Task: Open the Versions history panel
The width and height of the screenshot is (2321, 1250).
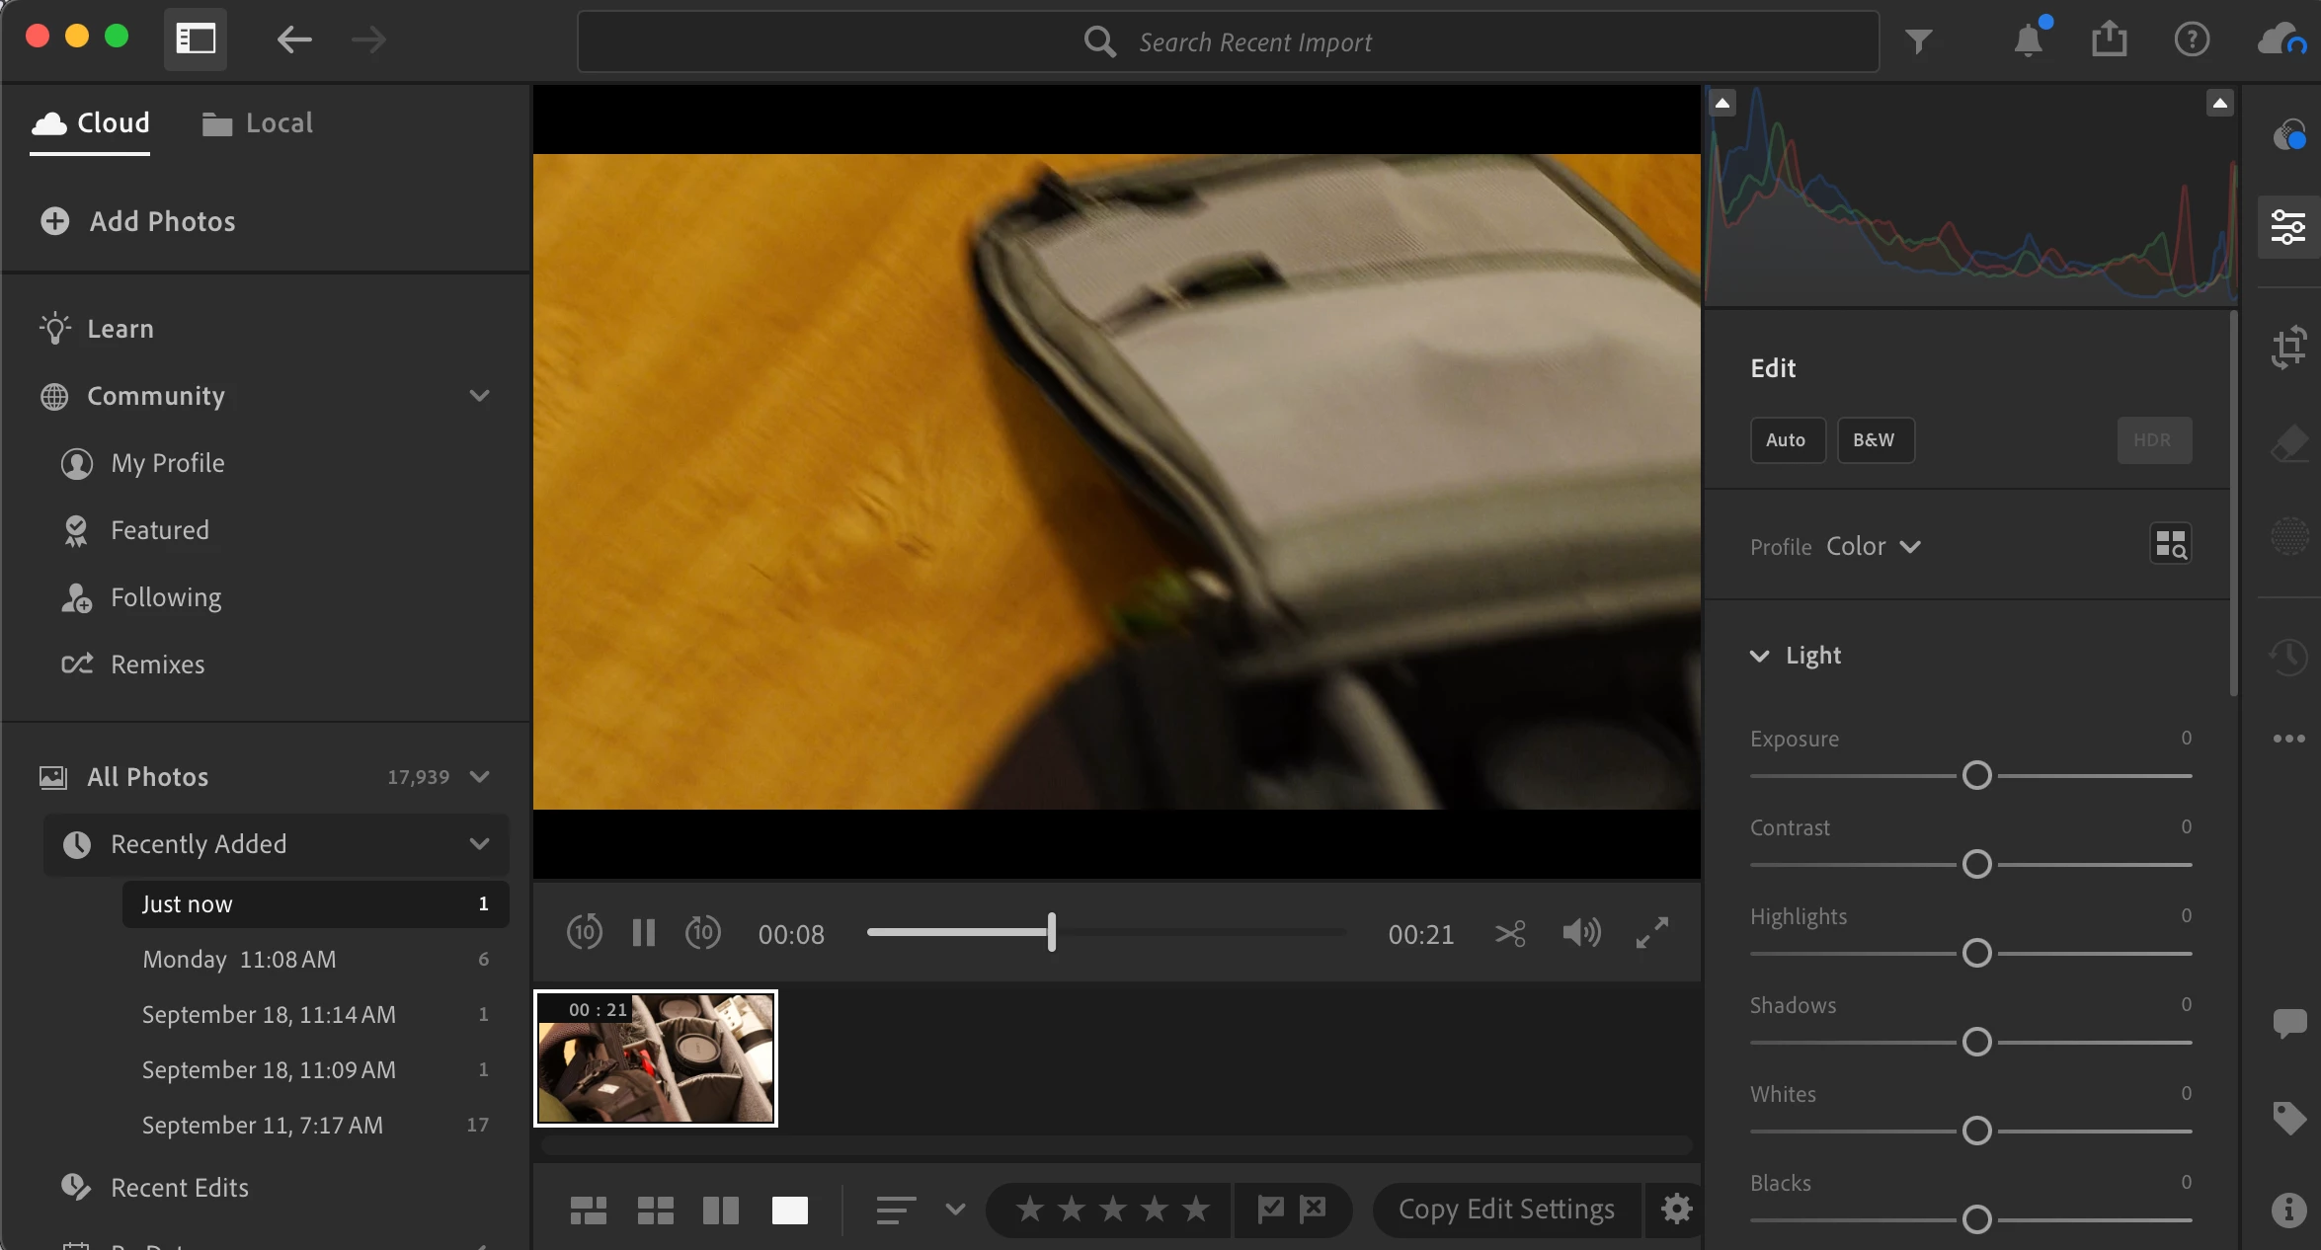Action: click(x=2288, y=656)
